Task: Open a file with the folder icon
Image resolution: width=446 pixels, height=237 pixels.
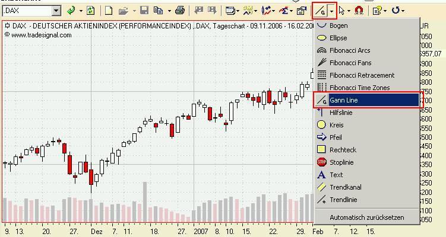Action: (124, 11)
